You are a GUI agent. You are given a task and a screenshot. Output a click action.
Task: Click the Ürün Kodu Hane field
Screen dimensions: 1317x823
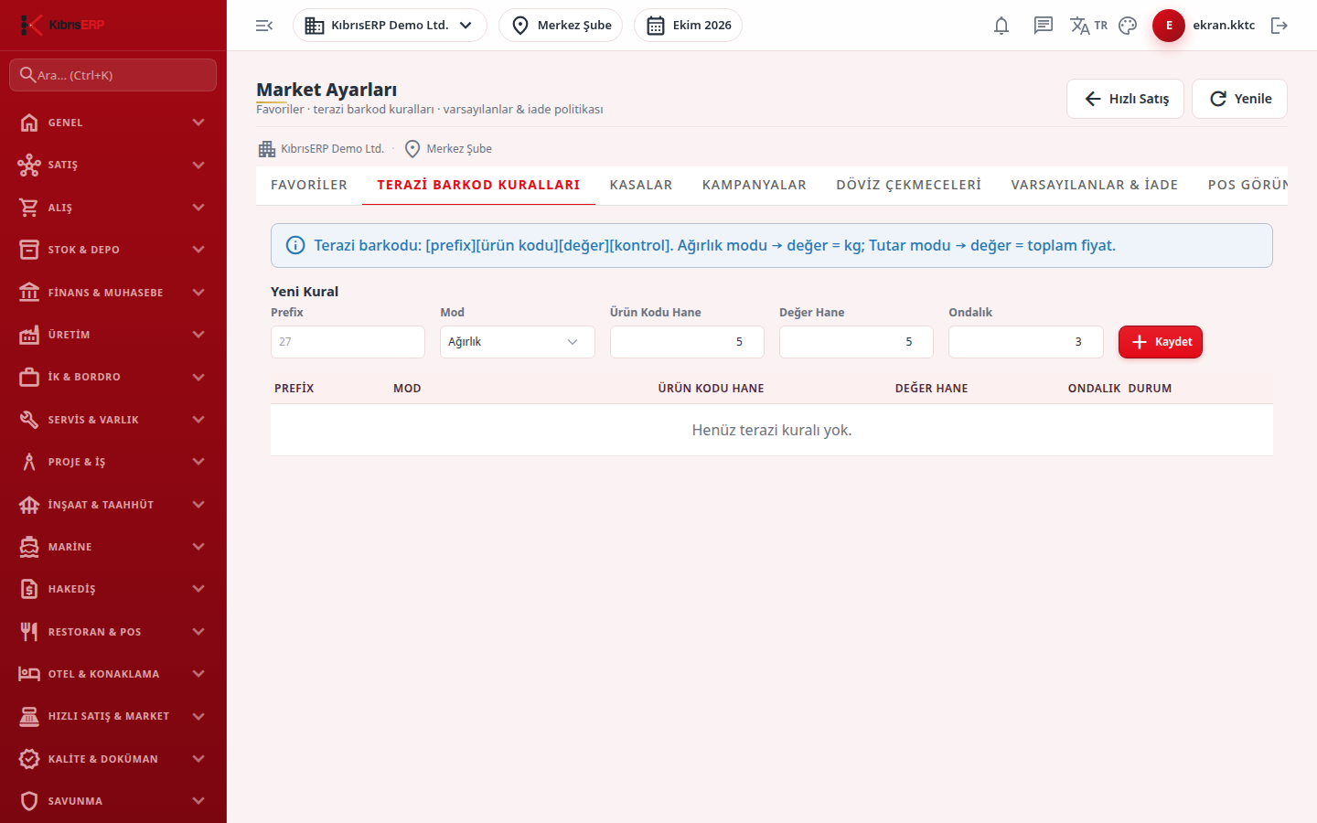[x=687, y=342]
